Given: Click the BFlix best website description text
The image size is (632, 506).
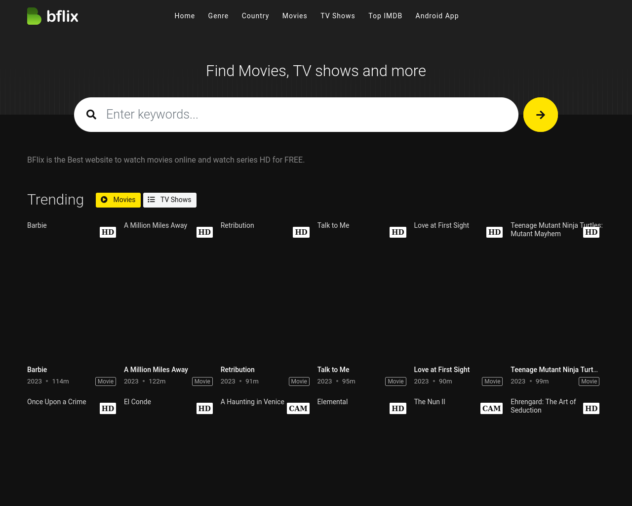Looking at the screenshot, I should [x=166, y=160].
